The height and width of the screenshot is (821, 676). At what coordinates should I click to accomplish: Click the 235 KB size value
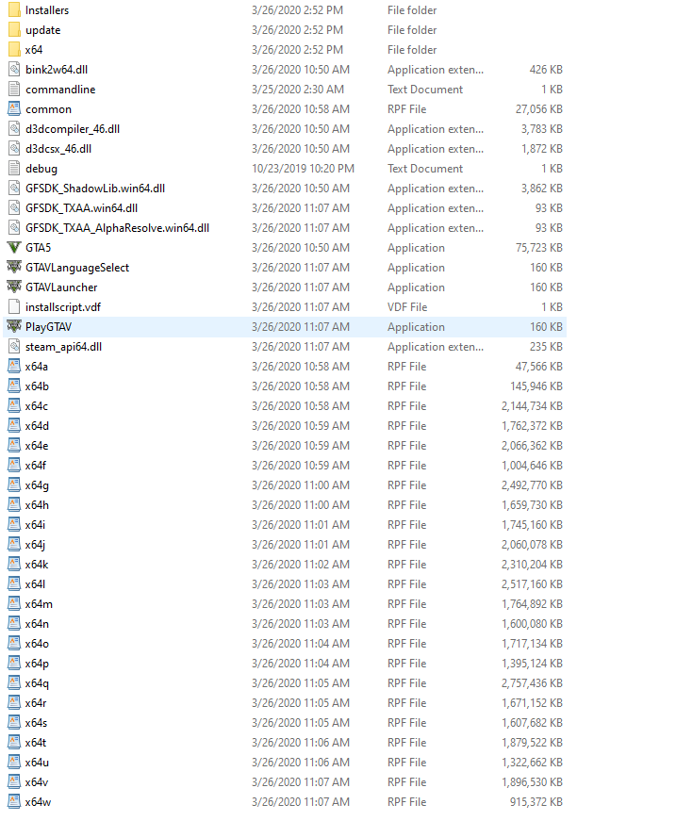pos(546,347)
